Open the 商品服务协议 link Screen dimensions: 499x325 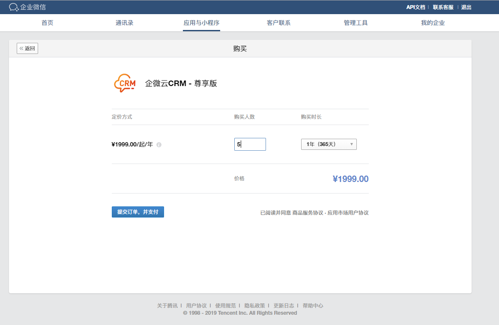tap(308, 213)
